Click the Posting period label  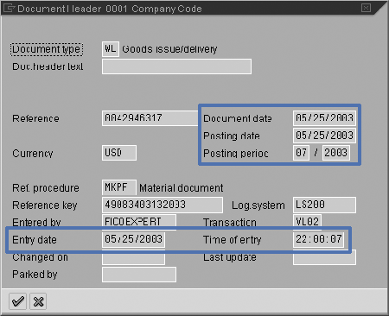[235, 154]
